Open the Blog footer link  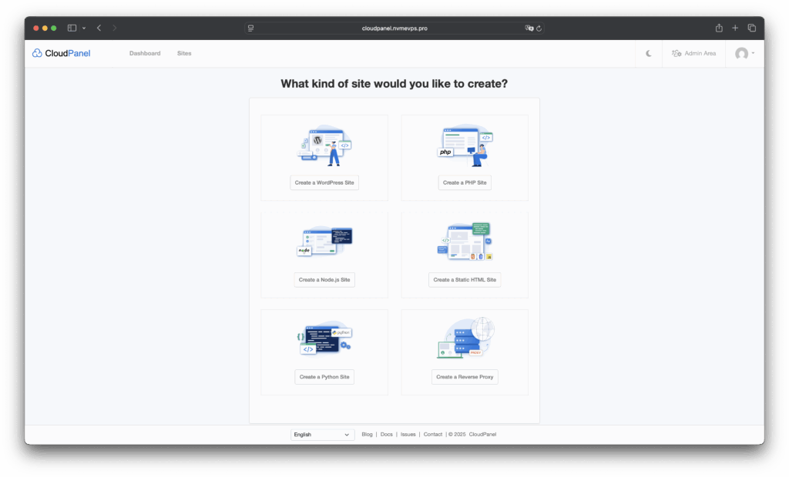367,435
